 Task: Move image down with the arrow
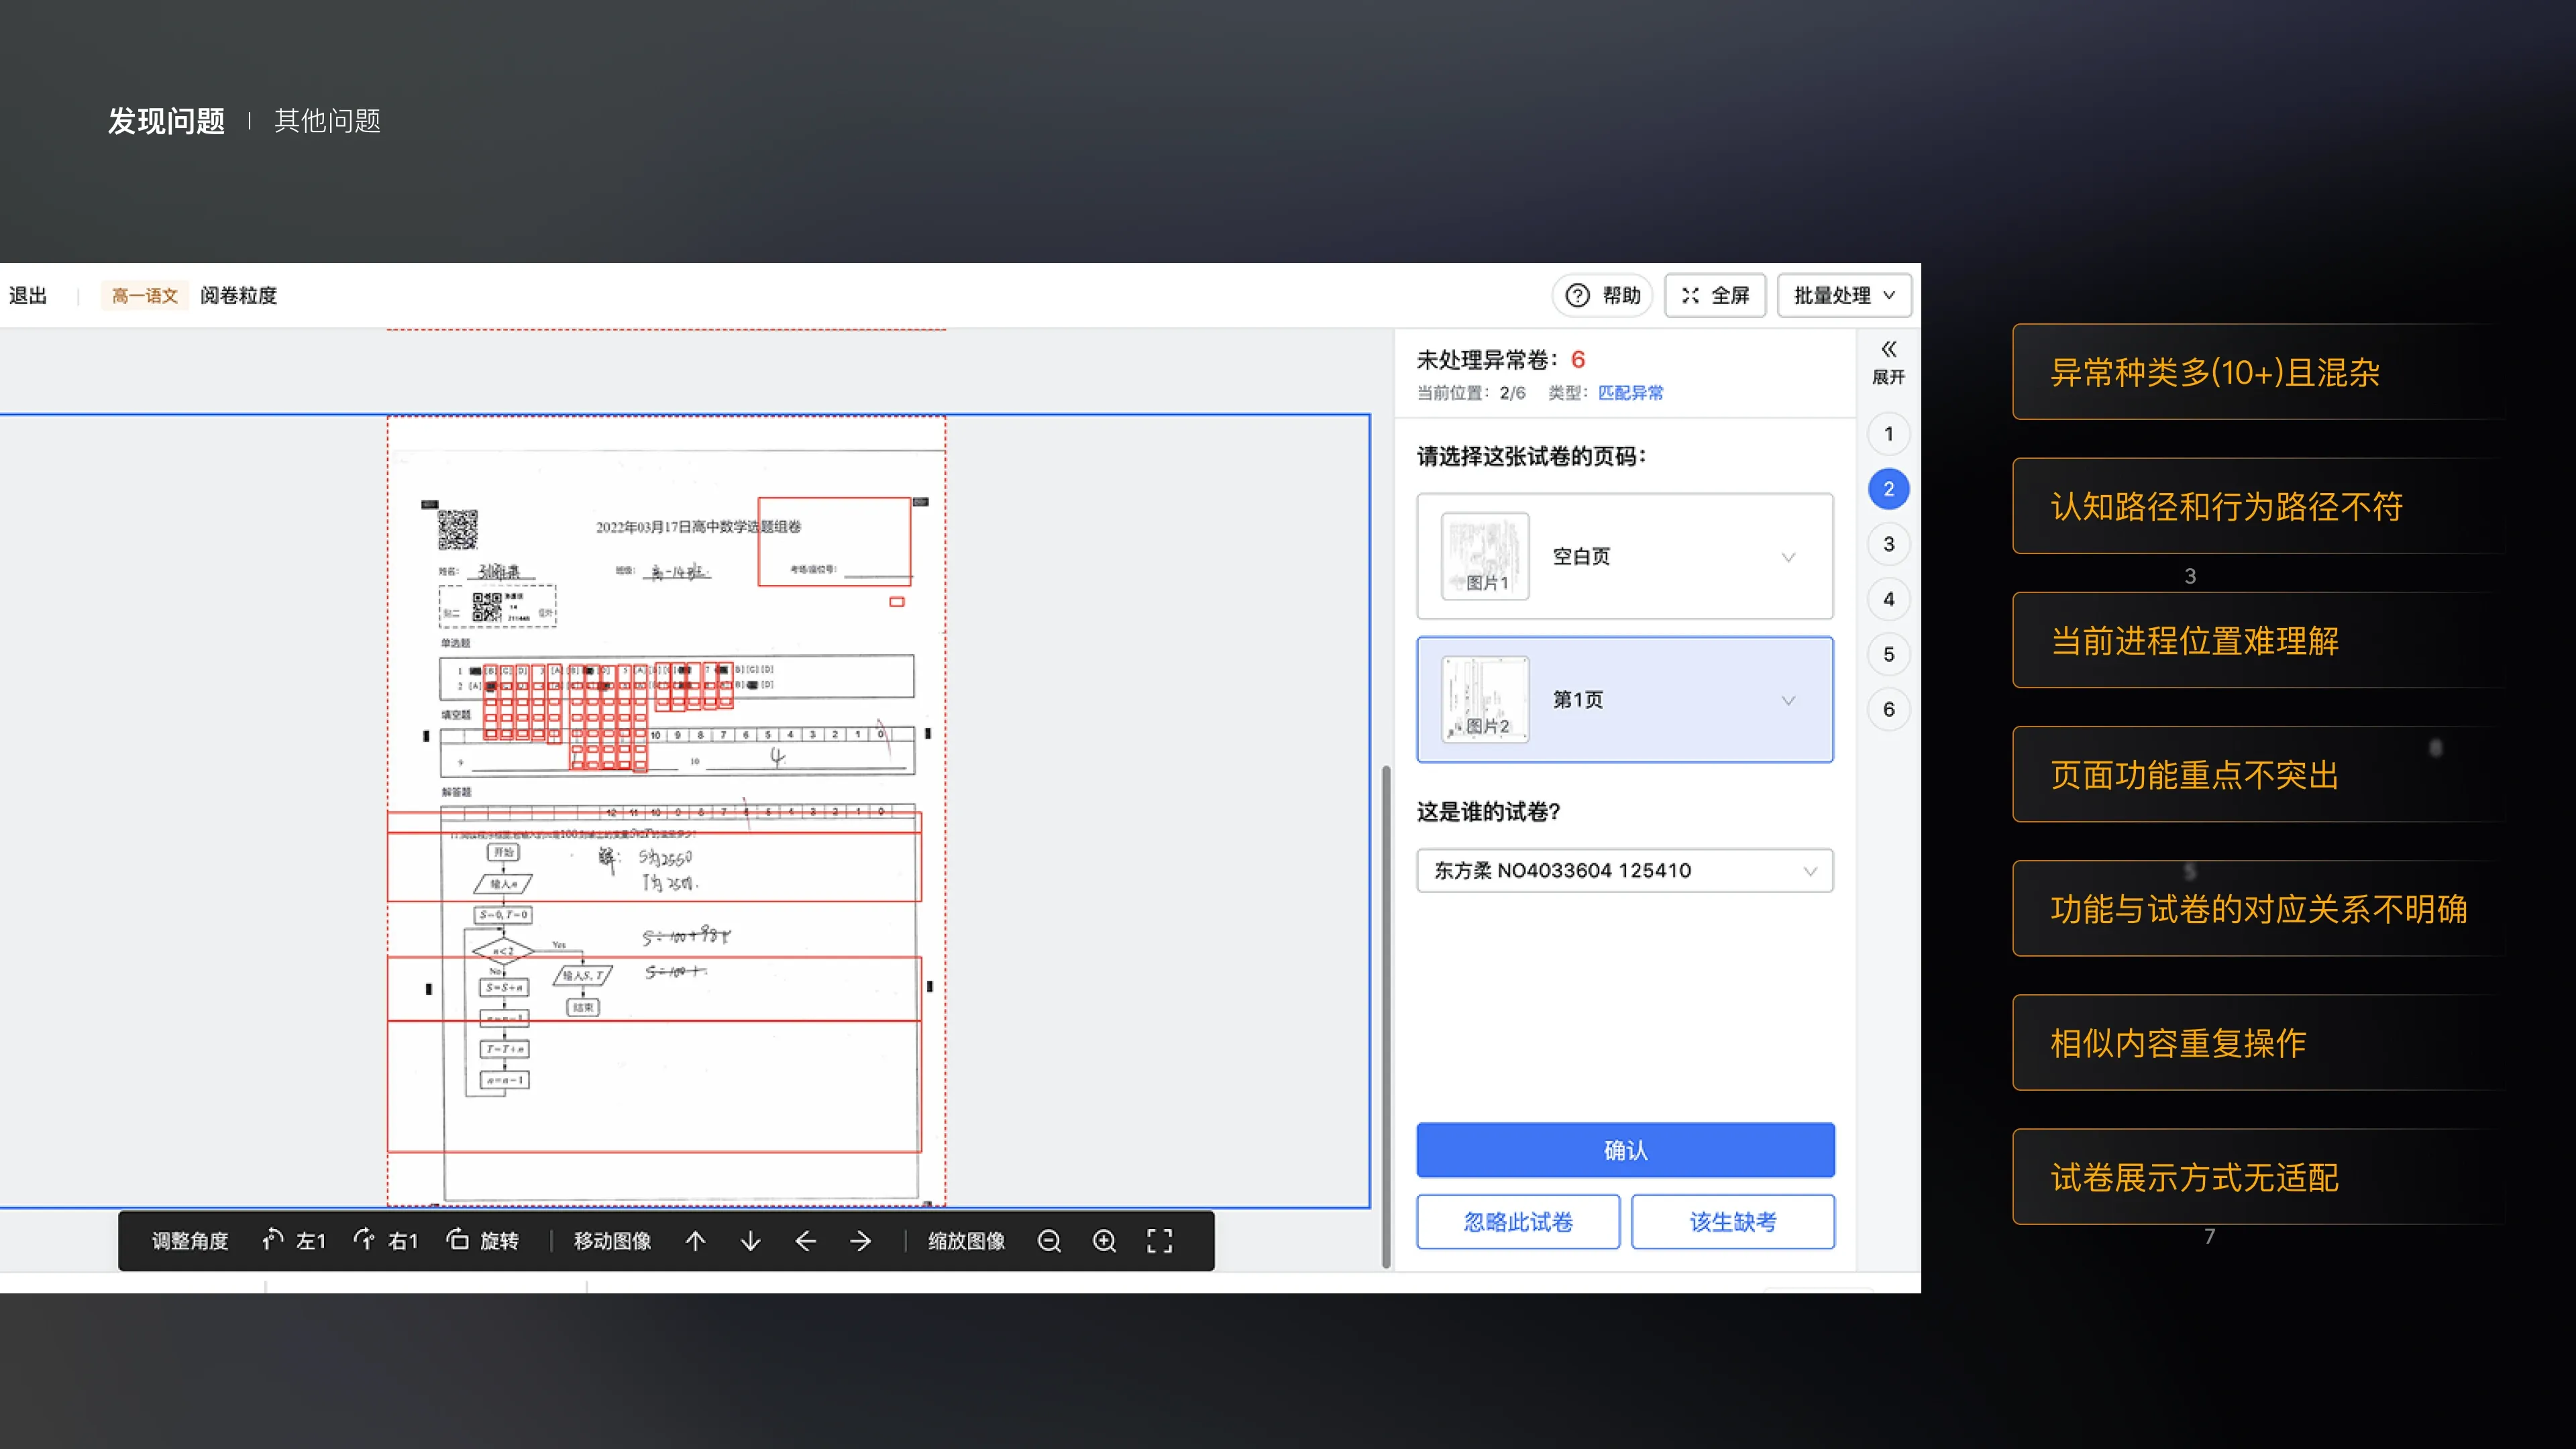point(750,1241)
